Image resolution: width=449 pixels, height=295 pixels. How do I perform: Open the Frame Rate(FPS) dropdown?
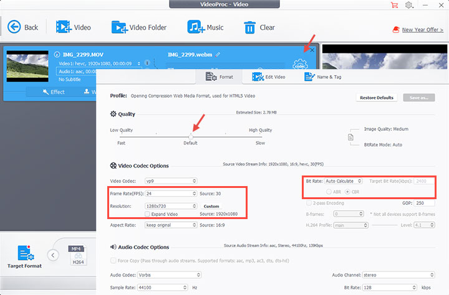coord(171,194)
